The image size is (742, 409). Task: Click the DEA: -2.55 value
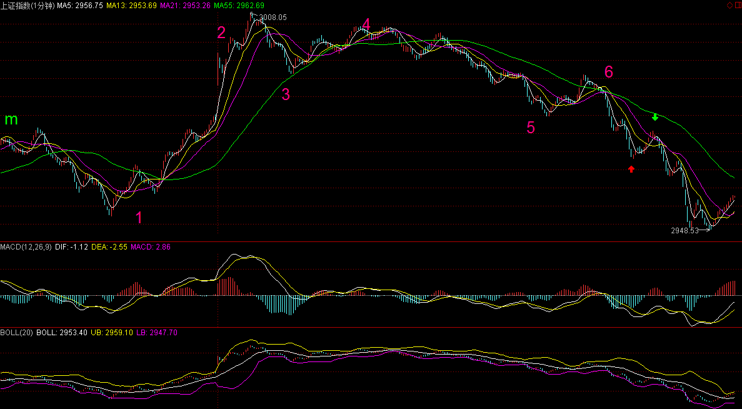point(109,247)
